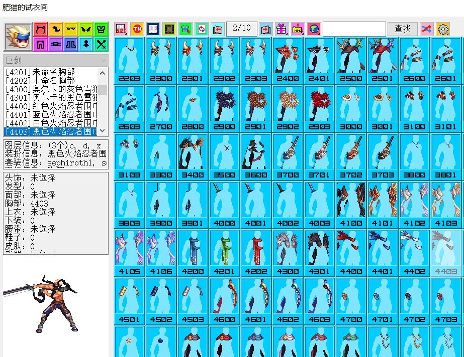
Task: Select the cyan body skin category icon
Action: point(86,44)
